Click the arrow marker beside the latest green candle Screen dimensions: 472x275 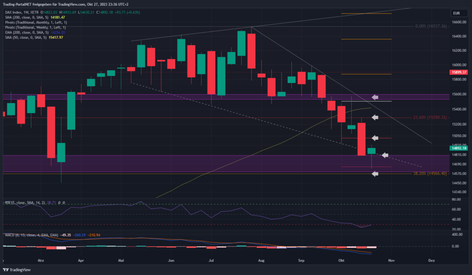385,155
